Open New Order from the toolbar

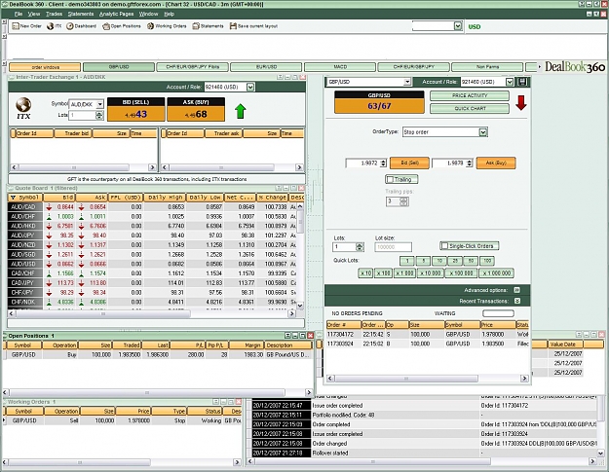point(26,26)
